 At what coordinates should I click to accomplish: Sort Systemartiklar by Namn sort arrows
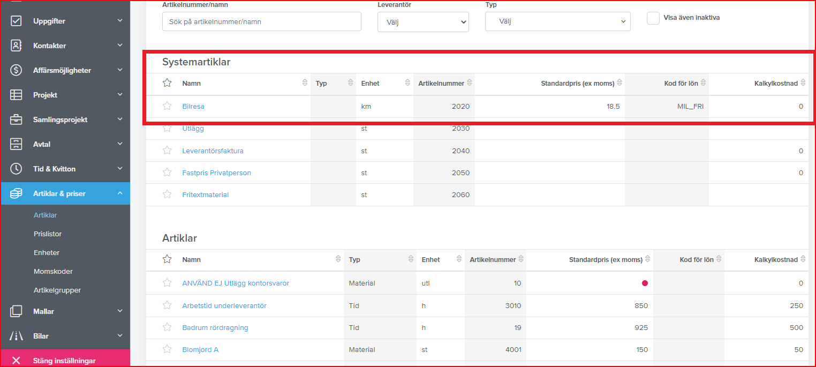click(305, 83)
